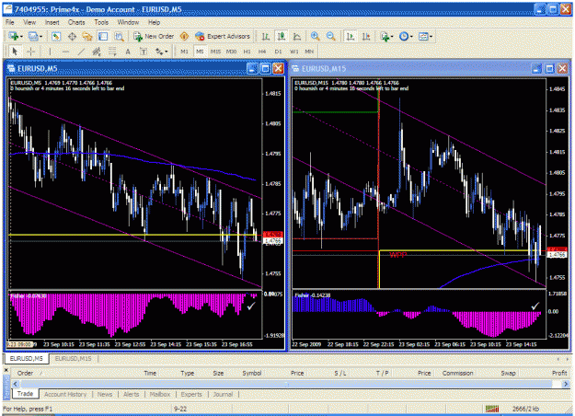Open the Tools menu
This screenshot has height=416, width=575.
(x=101, y=22)
